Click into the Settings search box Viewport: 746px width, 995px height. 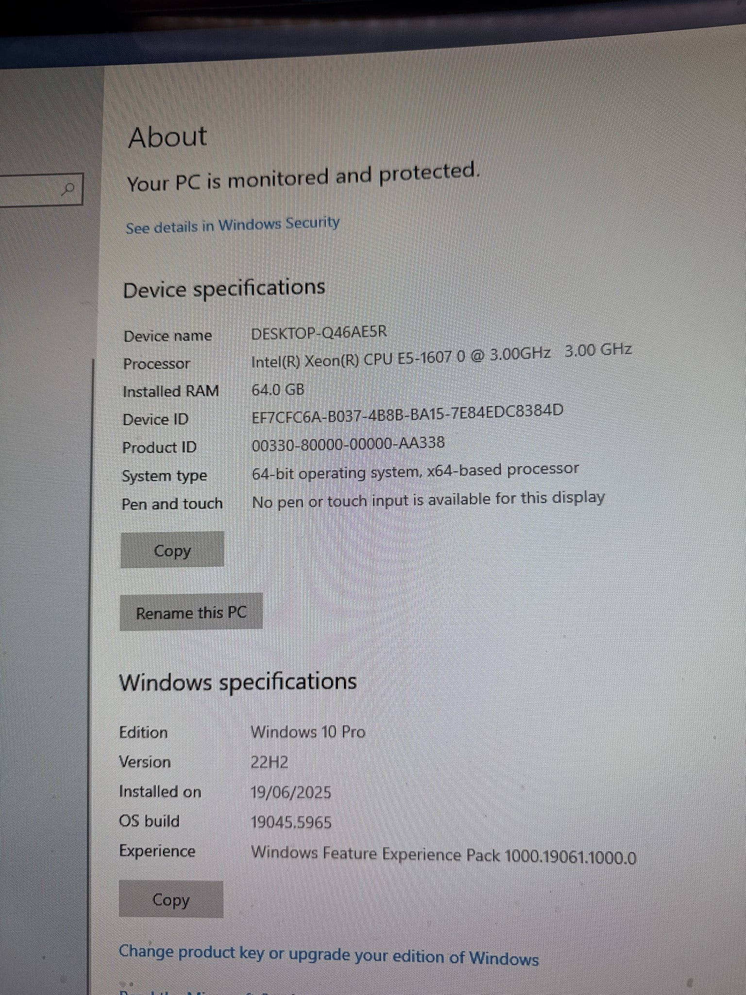tap(29, 190)
